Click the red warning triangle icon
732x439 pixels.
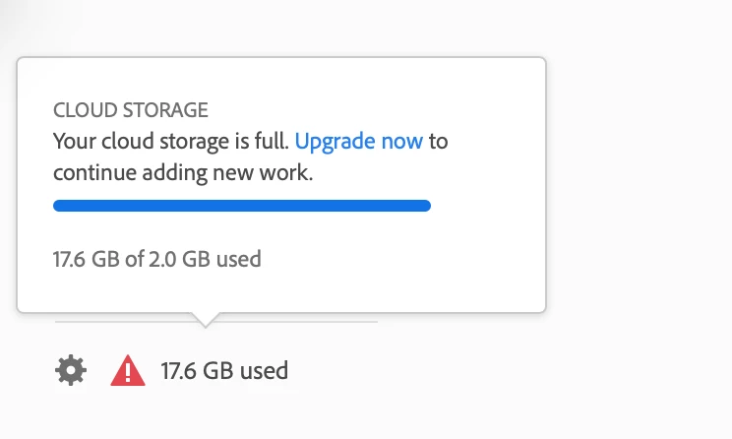point(128,370)
